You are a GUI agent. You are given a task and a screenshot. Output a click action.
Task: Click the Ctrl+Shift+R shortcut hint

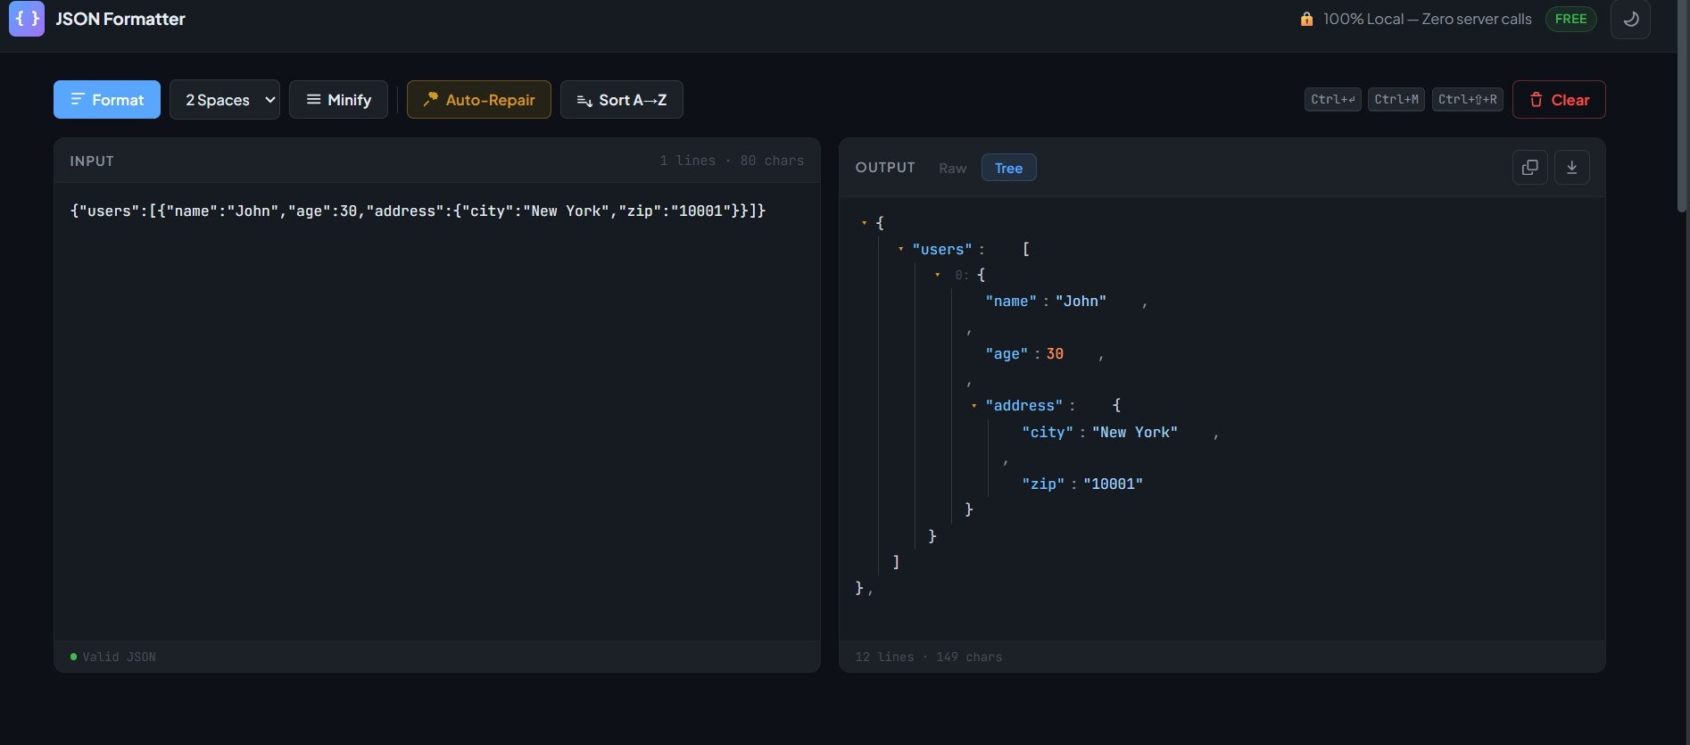click(x=1468, y=100)
